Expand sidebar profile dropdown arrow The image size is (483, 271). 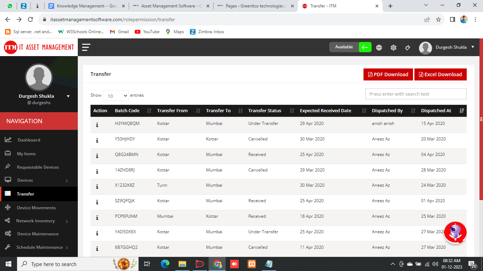pos(68,96)
